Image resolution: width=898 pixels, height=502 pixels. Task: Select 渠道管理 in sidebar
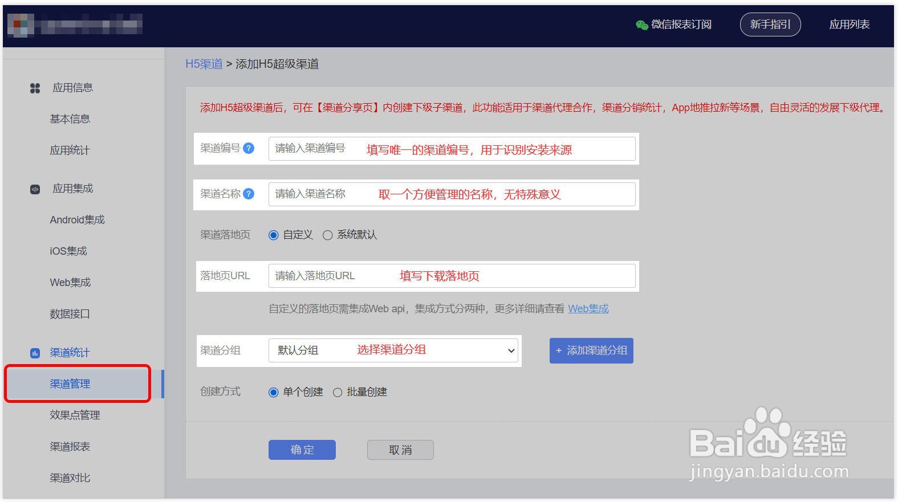point(70,384)
